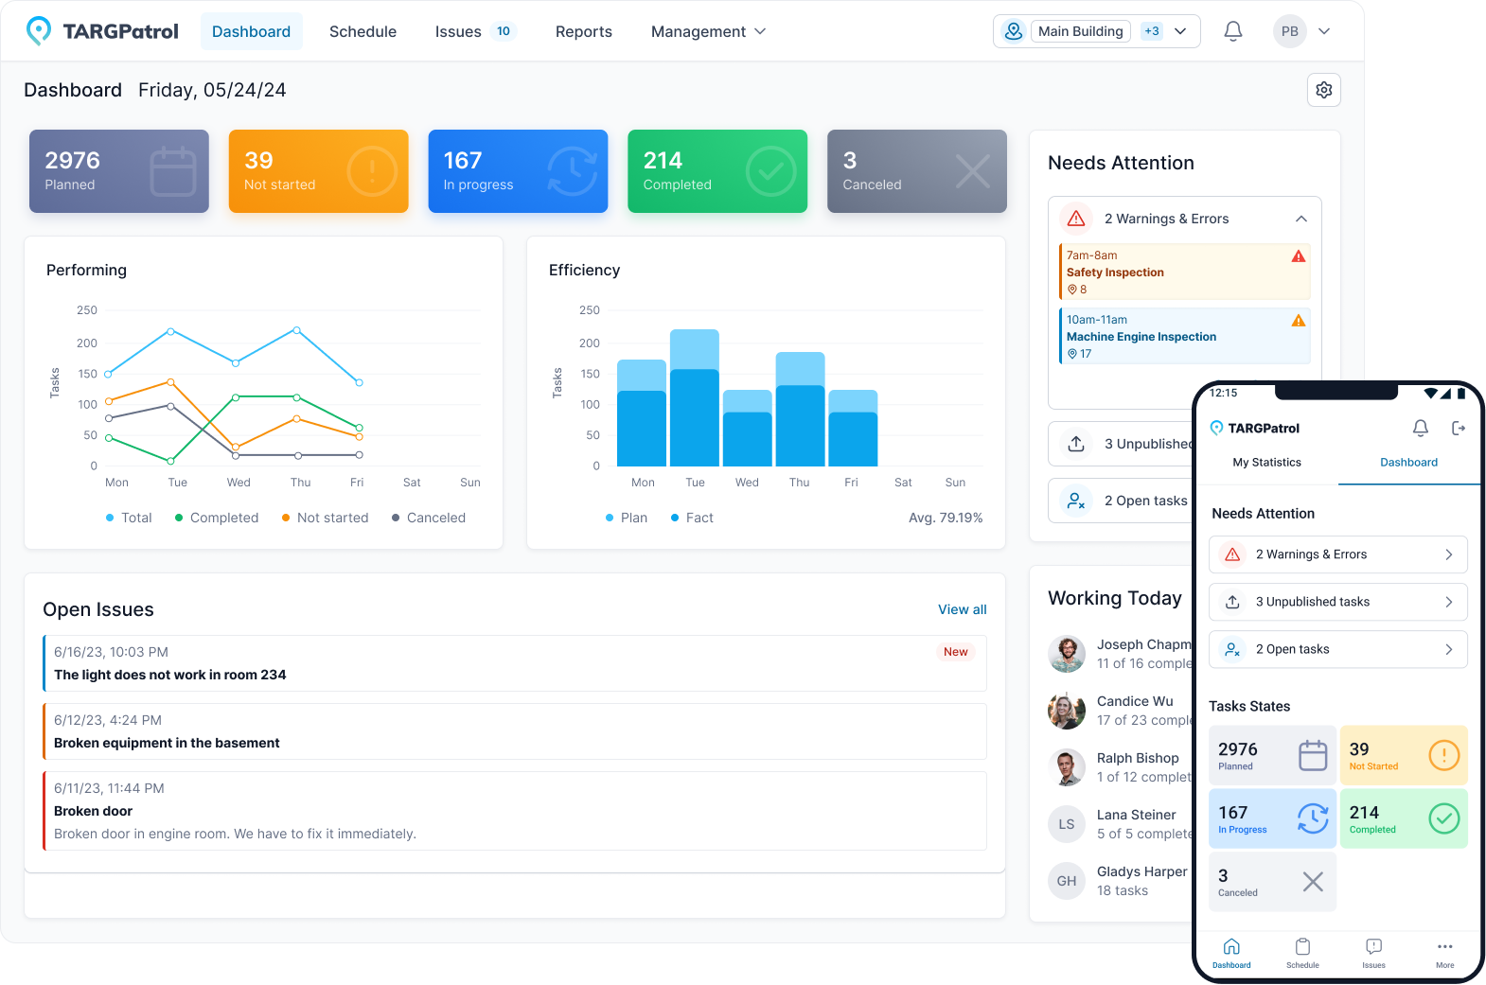Click the orange warning icon on Machine Engine Inspection
Viewport: 1486px width, 985px height.
click(x=1299, y=321)
